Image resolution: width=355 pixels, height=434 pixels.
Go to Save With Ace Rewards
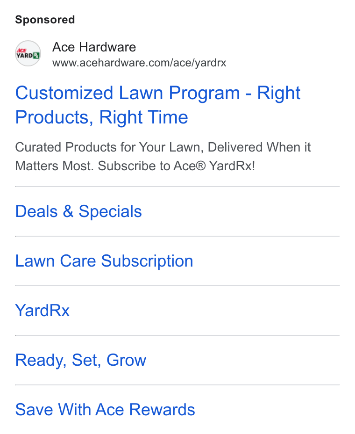click(105, 409)
